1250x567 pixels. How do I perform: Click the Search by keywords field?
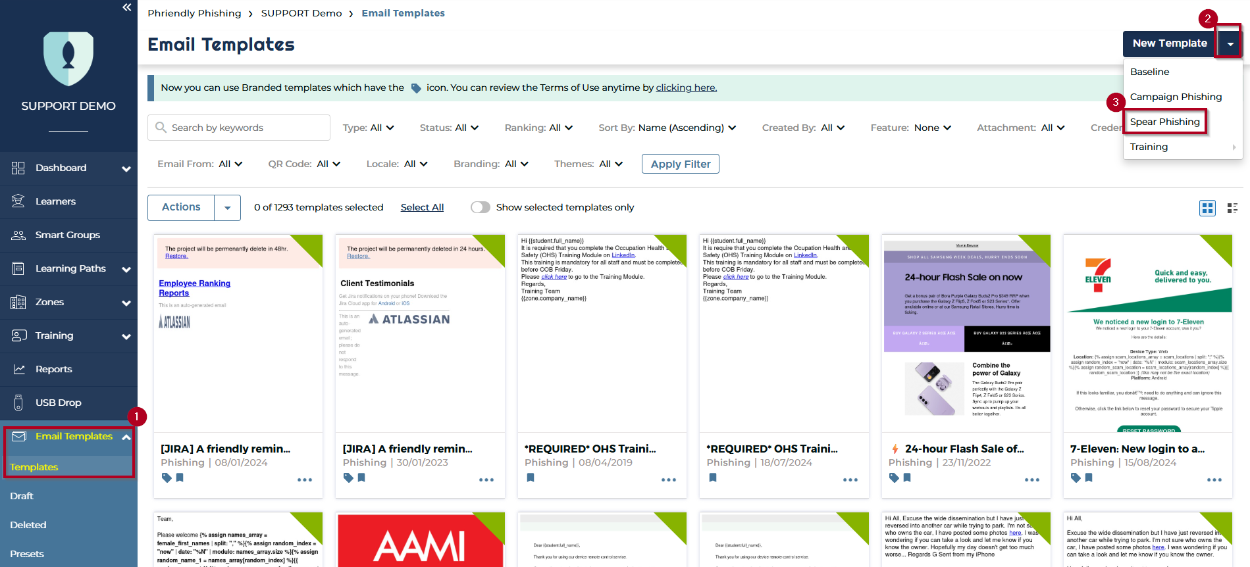(247, 128)
